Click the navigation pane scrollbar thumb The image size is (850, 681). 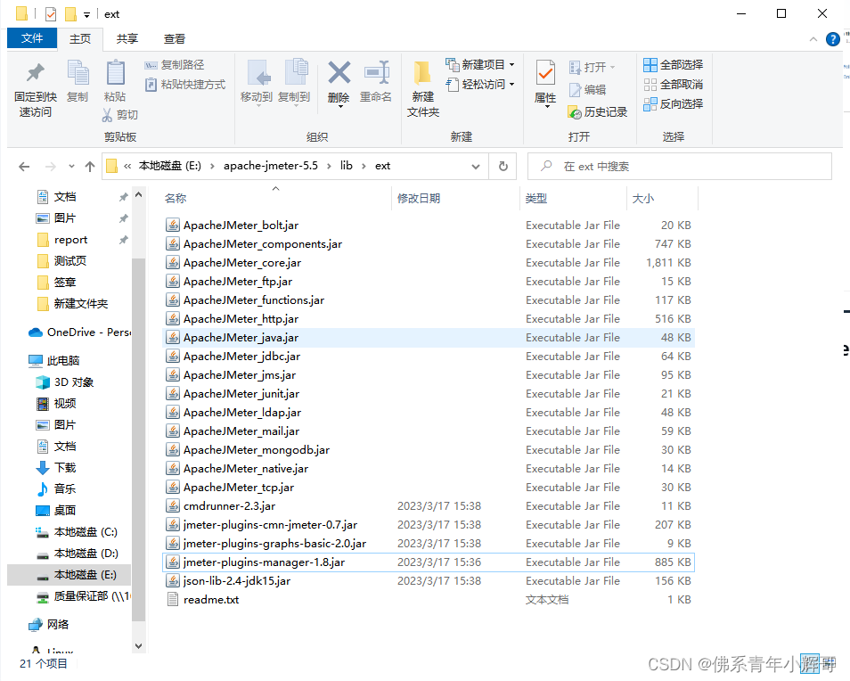click(x=138, y=439)
